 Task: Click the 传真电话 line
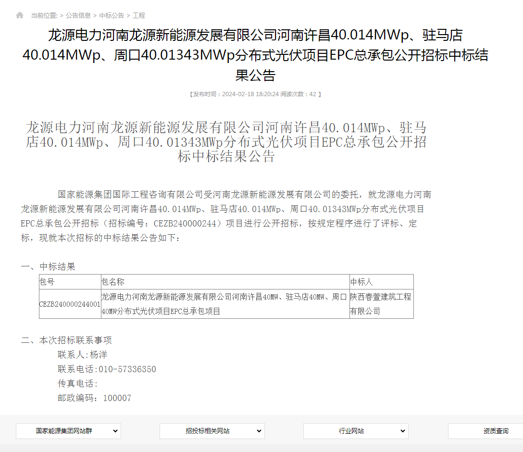click(x=77, y=384)
